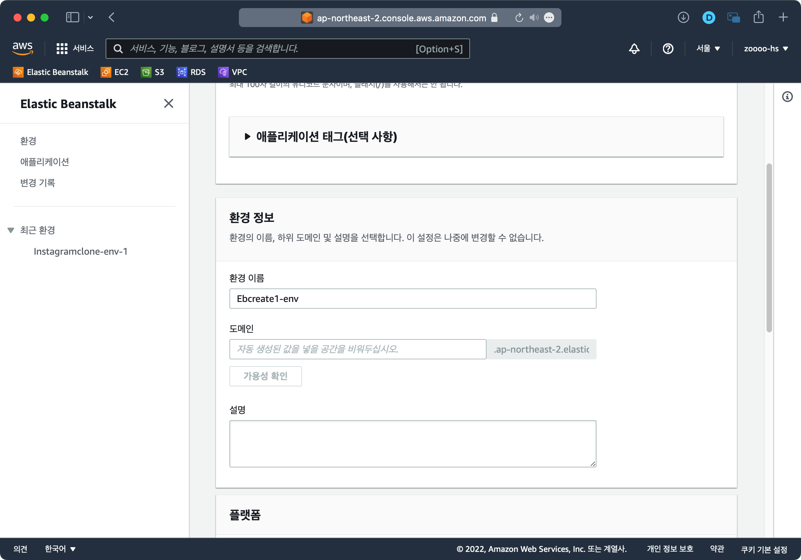Click the 의견 feedback link
Viewport: 801px width, 560px height.
pyautogui.click(x=20, y=549)
